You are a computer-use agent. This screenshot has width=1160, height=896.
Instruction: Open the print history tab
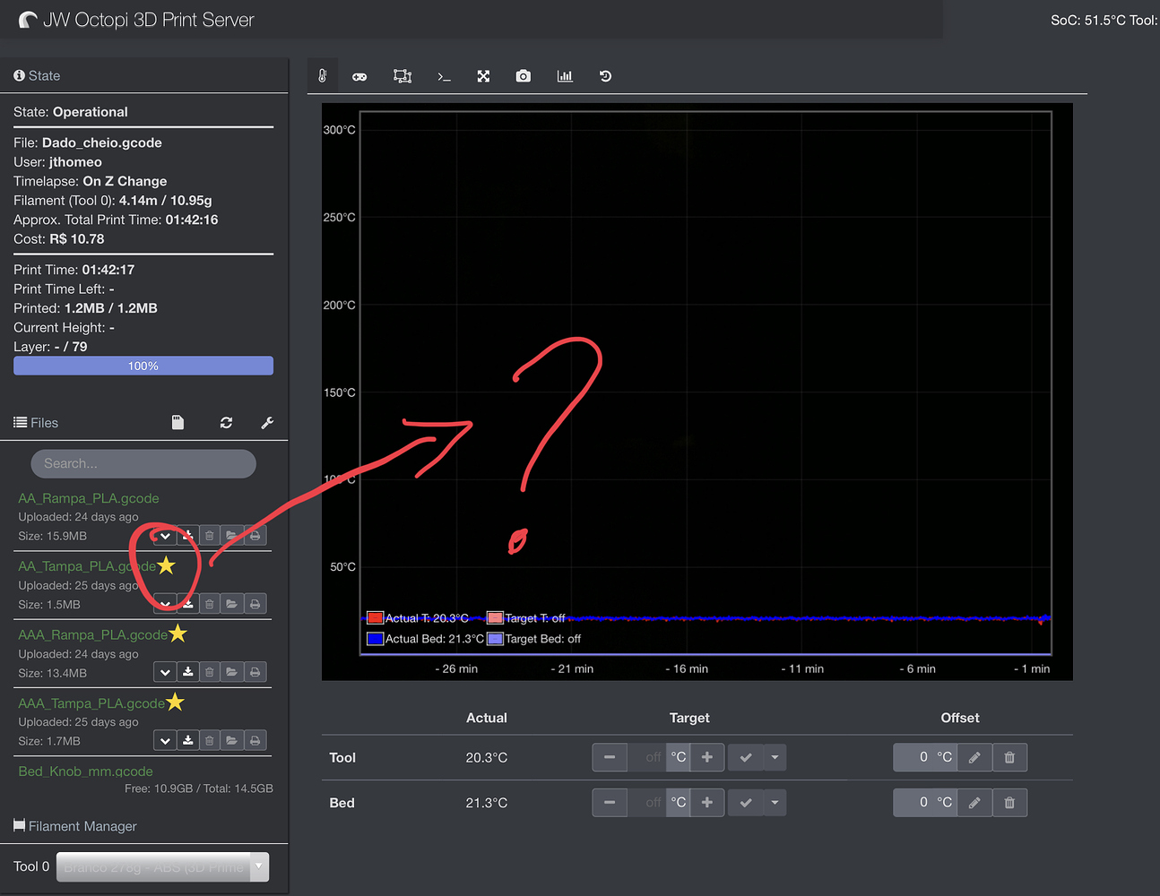tap(605, 76)
